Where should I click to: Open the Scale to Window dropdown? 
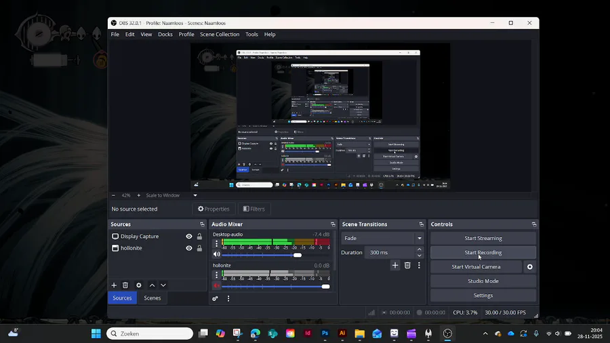(171, 195)
